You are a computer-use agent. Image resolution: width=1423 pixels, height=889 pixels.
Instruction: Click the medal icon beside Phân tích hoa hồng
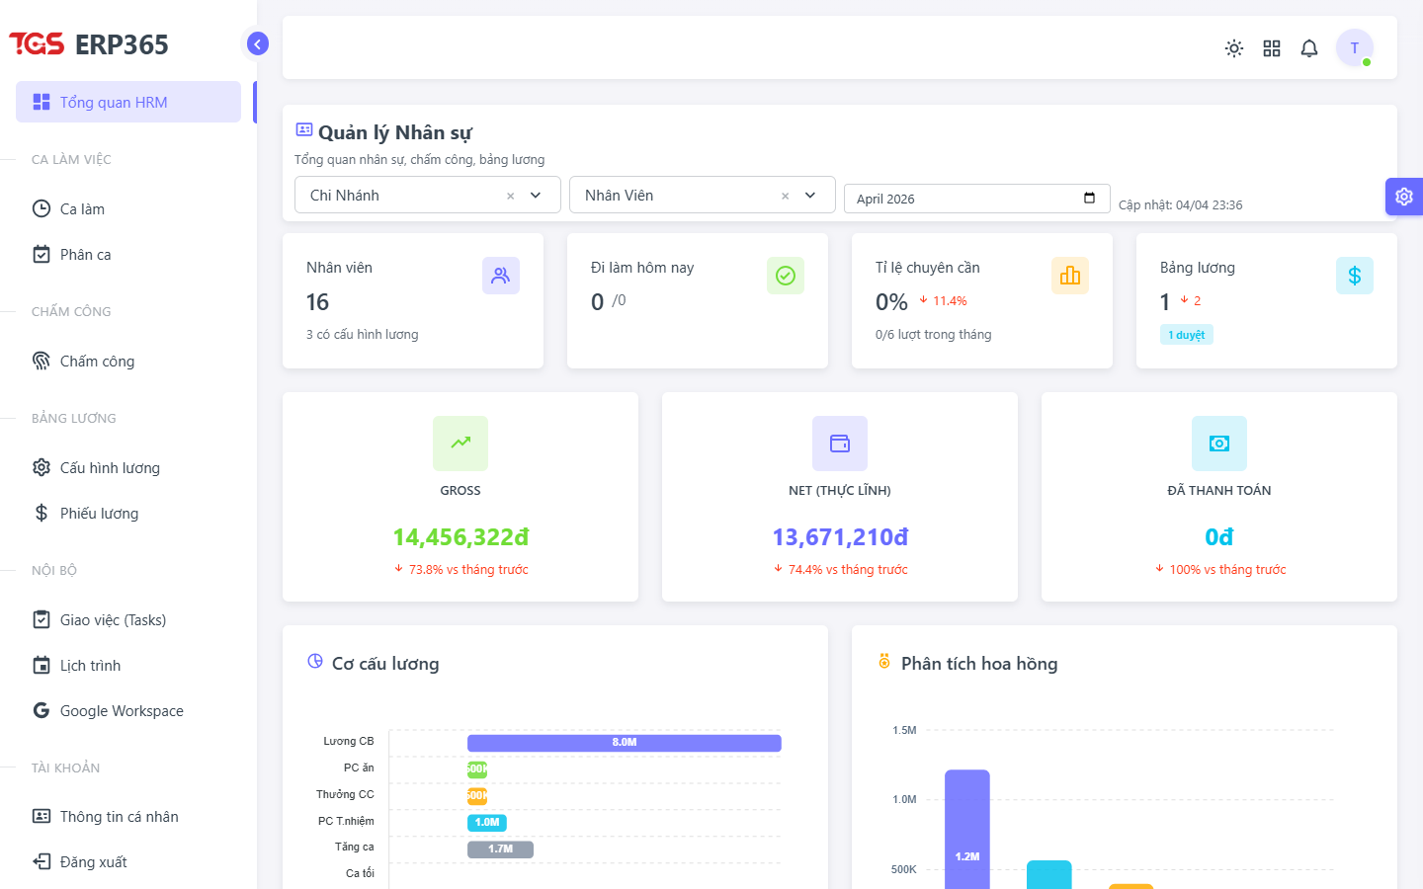pos(884,661)
